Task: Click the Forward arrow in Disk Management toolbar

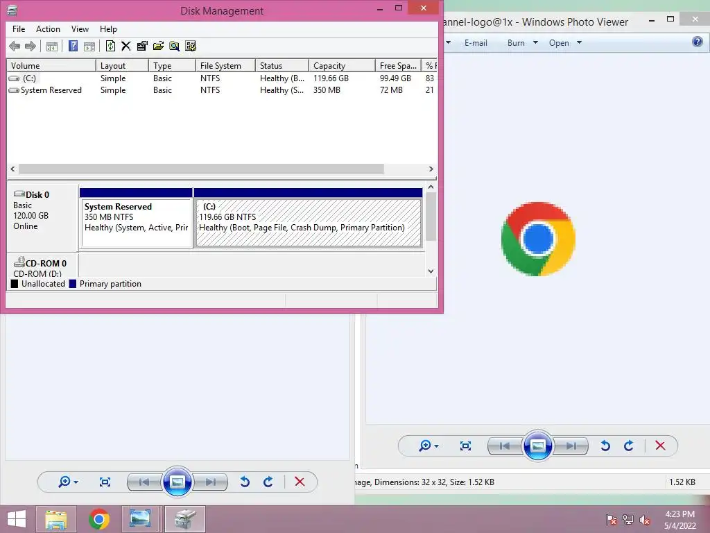Action: (31, 46)
